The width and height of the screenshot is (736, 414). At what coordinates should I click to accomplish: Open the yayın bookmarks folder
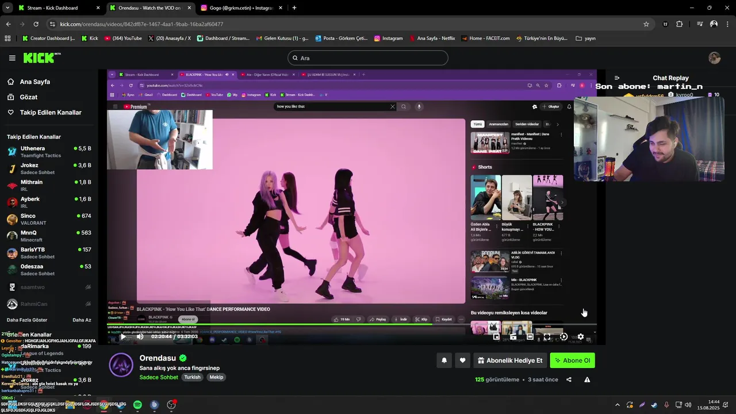click(585, 39)
